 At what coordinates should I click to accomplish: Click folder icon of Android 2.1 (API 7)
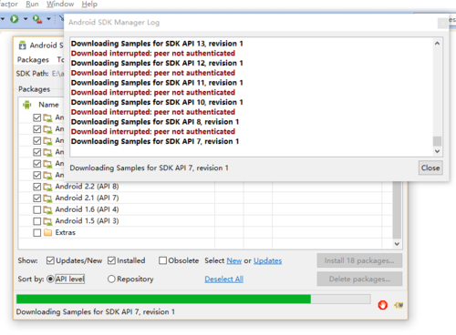click(x=47, y=198)
